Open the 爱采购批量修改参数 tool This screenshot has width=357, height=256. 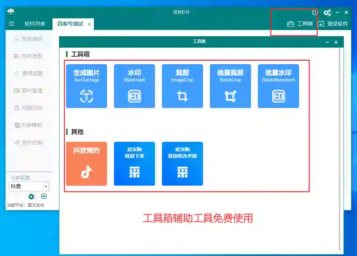click(x=182, y=163)
